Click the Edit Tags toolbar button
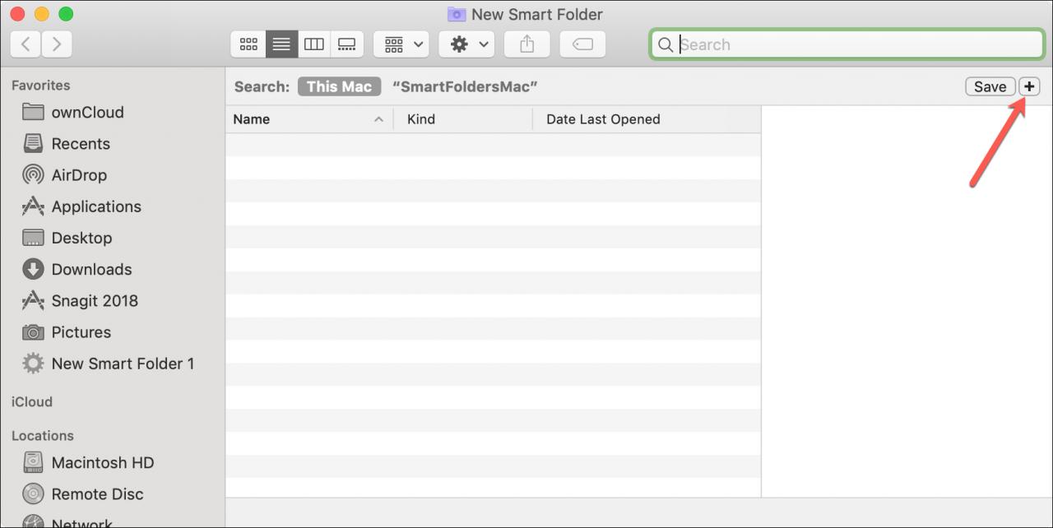The width and height of the screenshot is (1053, 528). pos(582,44)
